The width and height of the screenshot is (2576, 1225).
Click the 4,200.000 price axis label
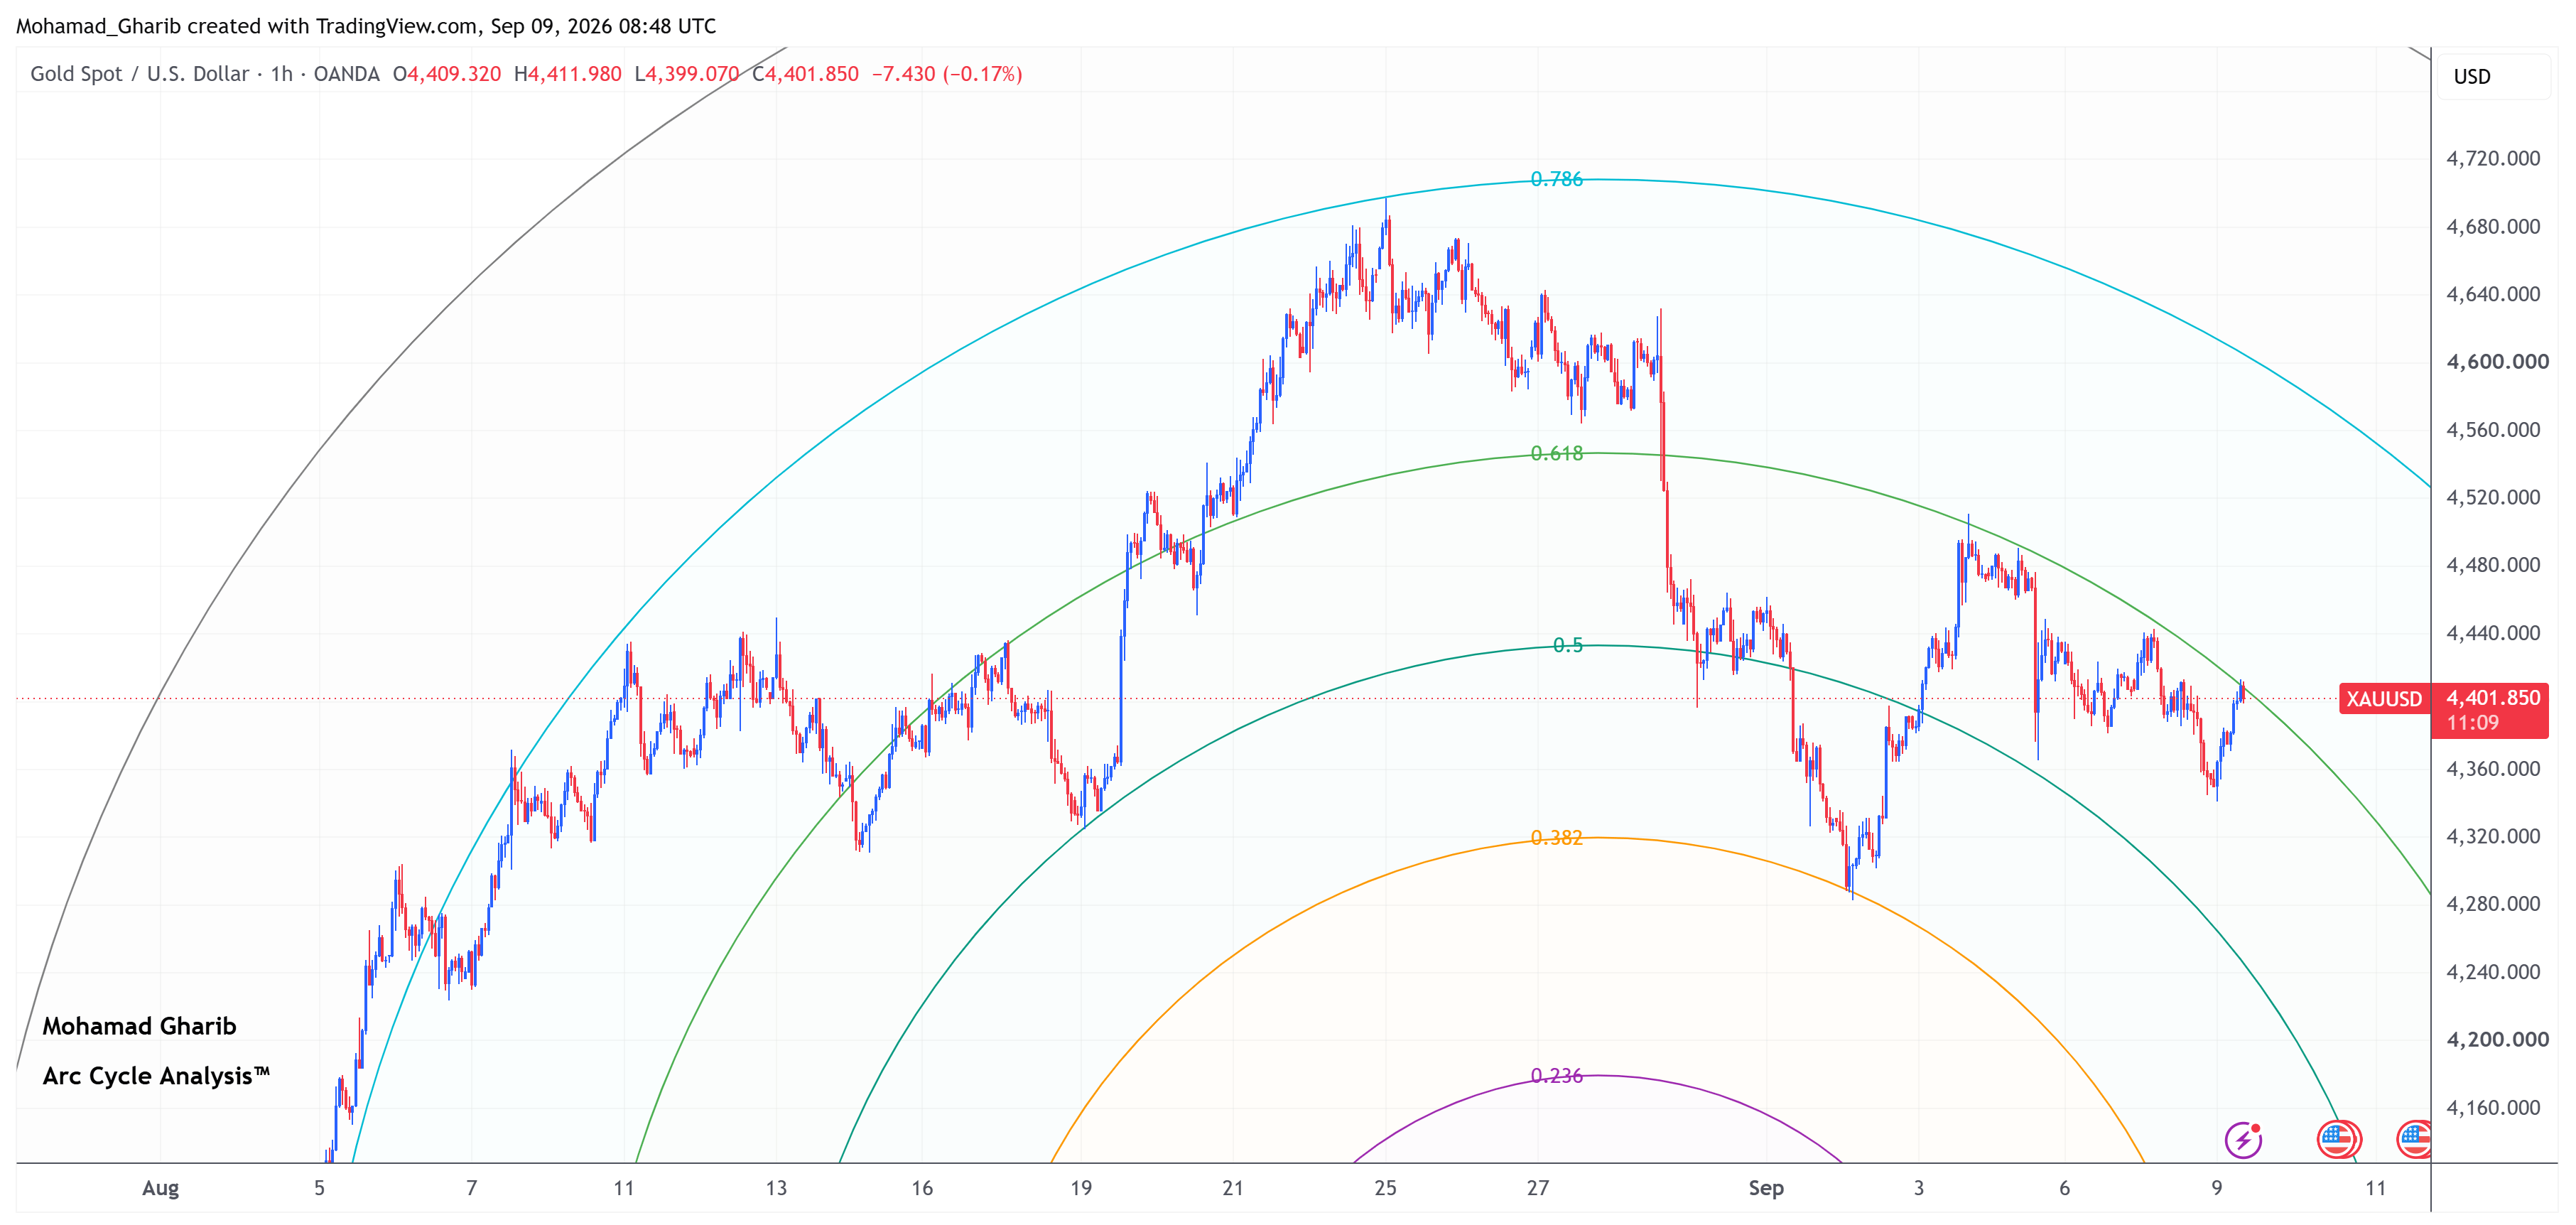coord(2497,1040)
